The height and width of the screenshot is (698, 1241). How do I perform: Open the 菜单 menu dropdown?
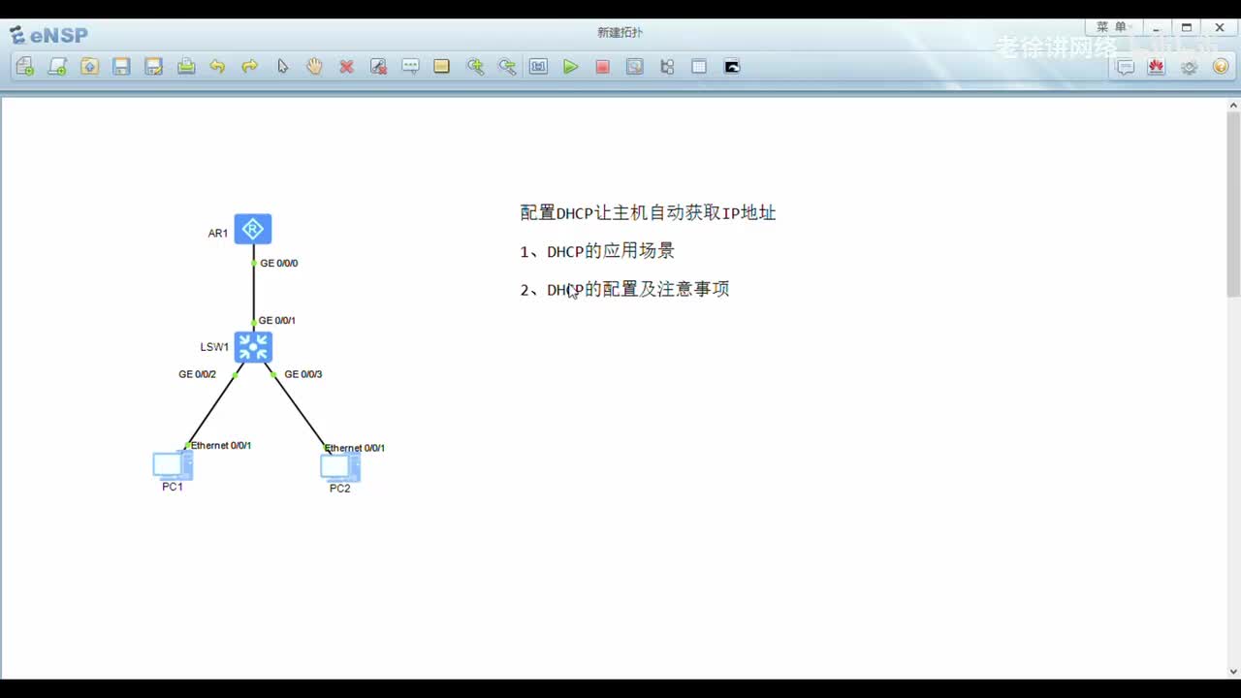click(x=1112, y=28)
